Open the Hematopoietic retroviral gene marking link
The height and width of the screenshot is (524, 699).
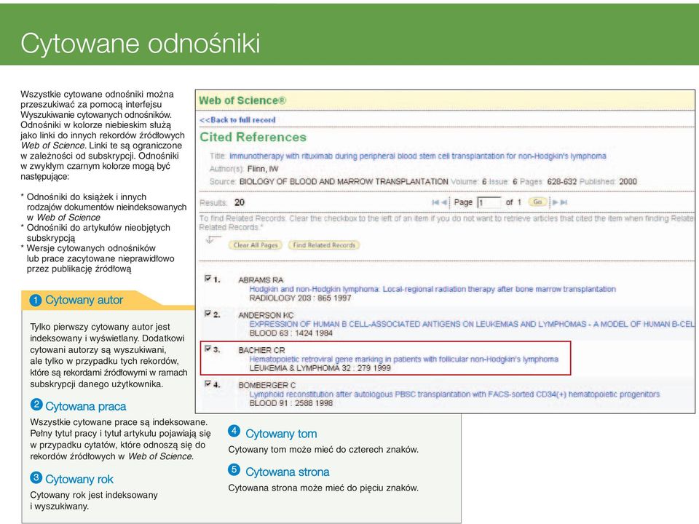coord(404,359)
